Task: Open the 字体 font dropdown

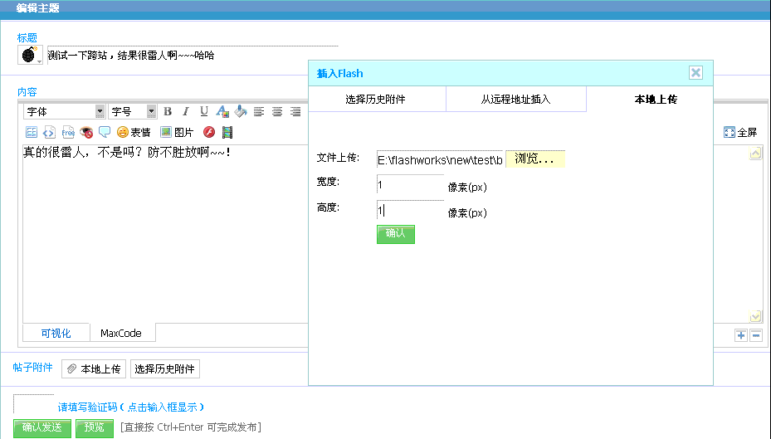Action: coord(100,112)
